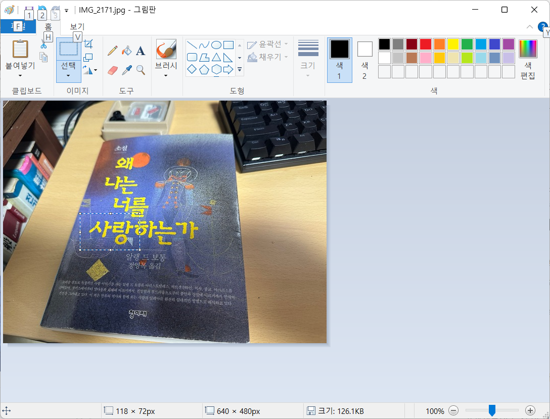This screenshot has height=419, width=550.
Task: Select the Magnifier tool
Action: tap(141, 70)
